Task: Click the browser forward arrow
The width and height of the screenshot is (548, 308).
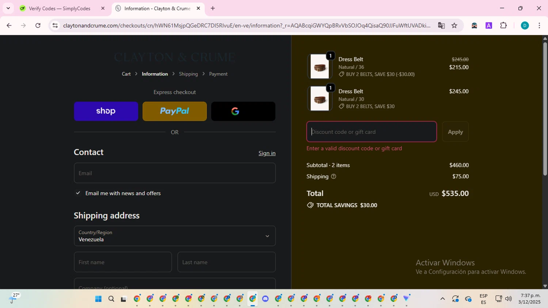Action: pyautogui.click(x=23, y=26)
